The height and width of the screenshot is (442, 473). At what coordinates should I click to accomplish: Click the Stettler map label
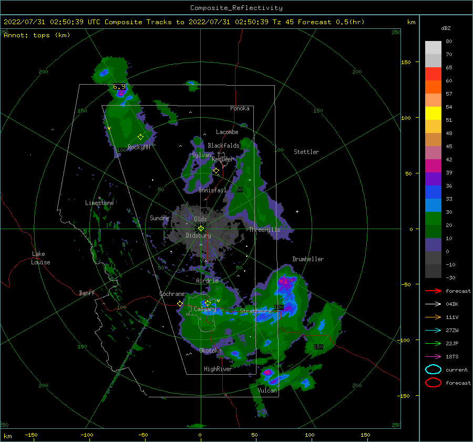point(306,152)
